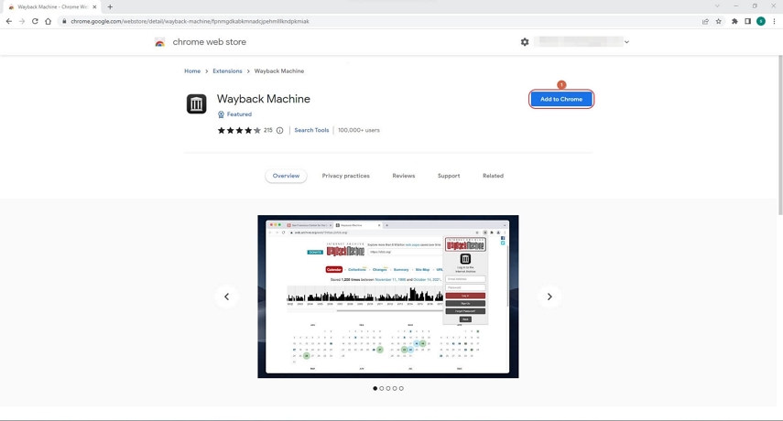Open the green profile avatar
783x421 pixels.
pyautogui.click(x=760, y=21)
